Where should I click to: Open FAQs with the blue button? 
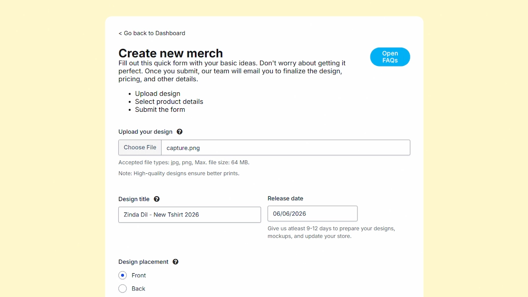point(390,57)
